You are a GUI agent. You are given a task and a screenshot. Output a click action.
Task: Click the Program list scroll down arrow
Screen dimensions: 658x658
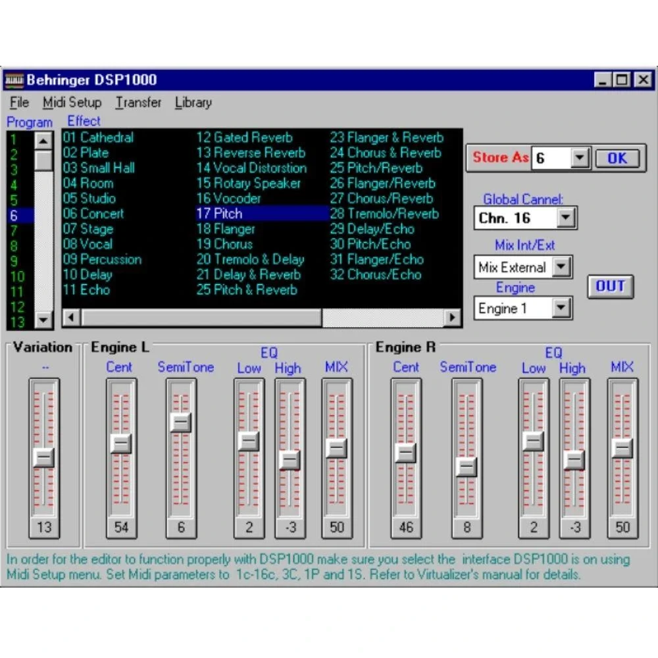pyautogui.click(x=43, y=320)
